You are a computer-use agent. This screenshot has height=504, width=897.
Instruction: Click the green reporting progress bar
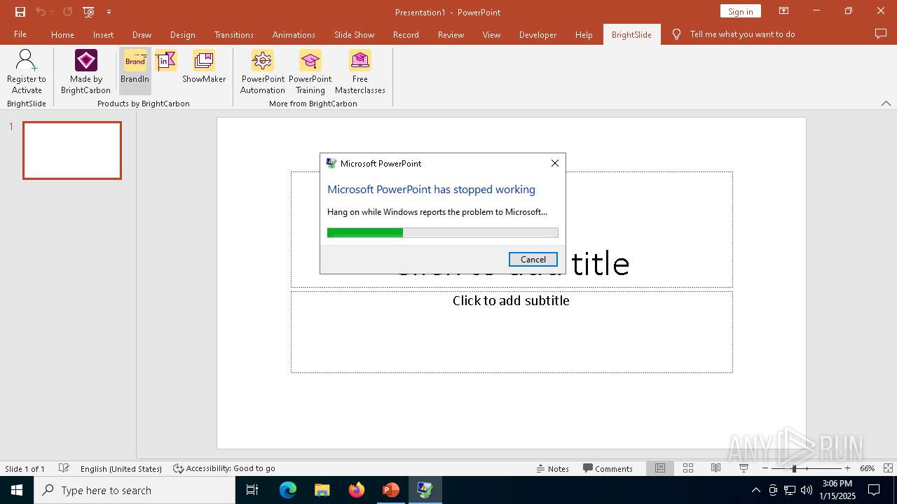pos(443,232)
